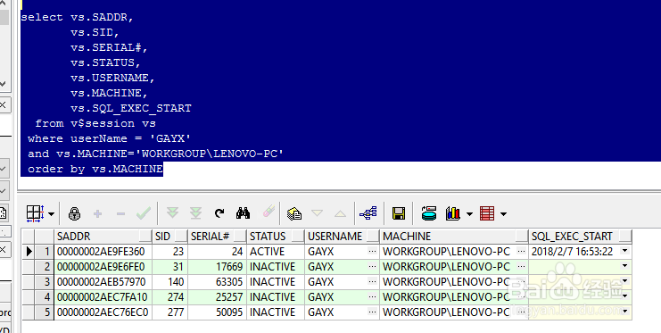Screen dimensions: 661x333
Task: Click the line where userName = 'GAYX'
Action: coord(109,138)
